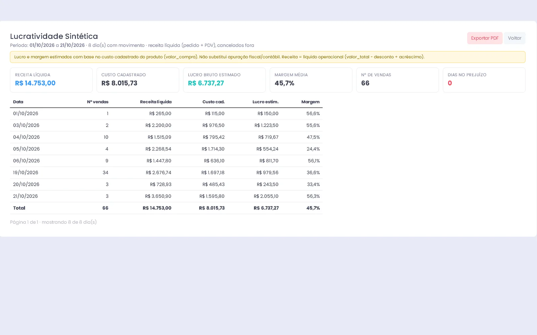Click the Dias no Prejuízo card

click(484, 80)
